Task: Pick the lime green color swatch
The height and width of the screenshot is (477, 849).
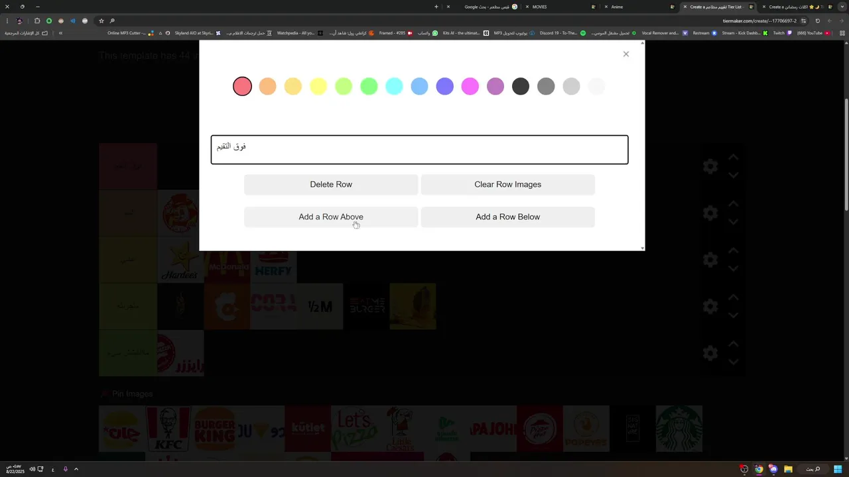Action: (x=344, y=86)
